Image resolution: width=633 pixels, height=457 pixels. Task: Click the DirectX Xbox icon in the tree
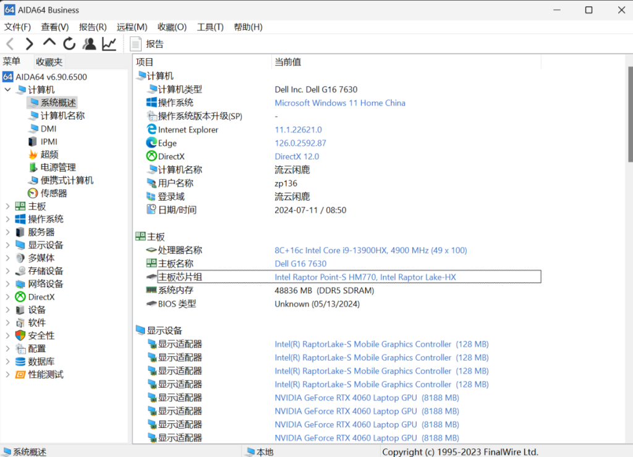coord(20,297)
